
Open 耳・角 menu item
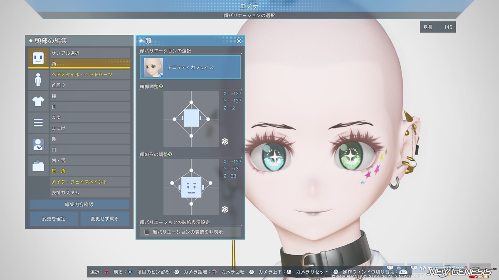click(90, 171)
